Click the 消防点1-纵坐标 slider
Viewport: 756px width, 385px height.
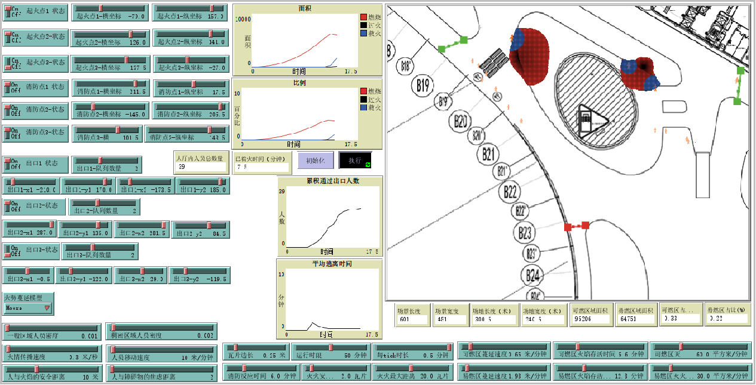tap(191, 88)
